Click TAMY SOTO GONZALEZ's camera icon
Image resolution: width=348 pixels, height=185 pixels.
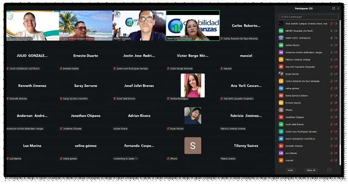[336, 38]
